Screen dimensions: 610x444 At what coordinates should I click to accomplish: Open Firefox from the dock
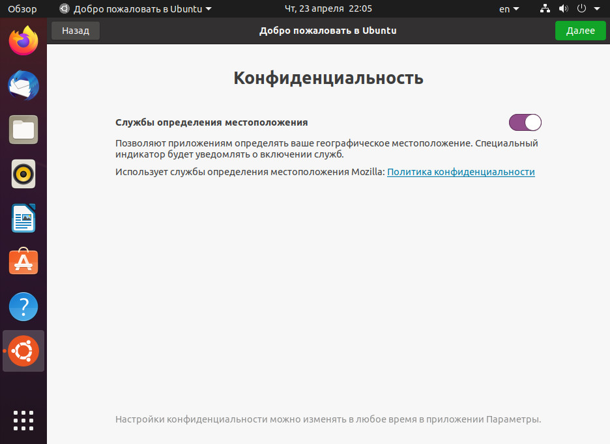pyautogui.click(x=23, y=41)
